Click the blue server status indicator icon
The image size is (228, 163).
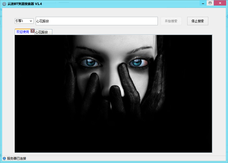point(4,158)
